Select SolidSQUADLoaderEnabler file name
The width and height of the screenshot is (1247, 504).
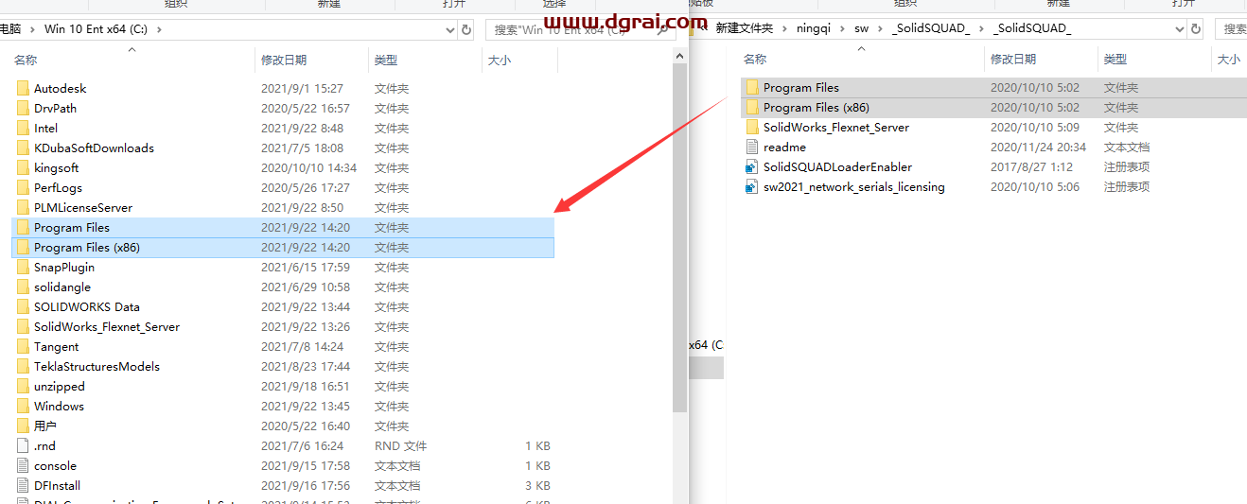tap(837, 167)
